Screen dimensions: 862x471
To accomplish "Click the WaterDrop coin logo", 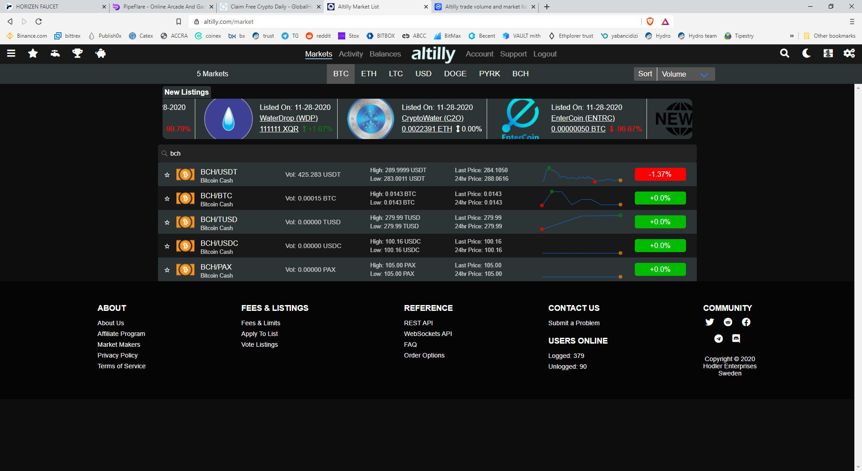I will (229, 119).
